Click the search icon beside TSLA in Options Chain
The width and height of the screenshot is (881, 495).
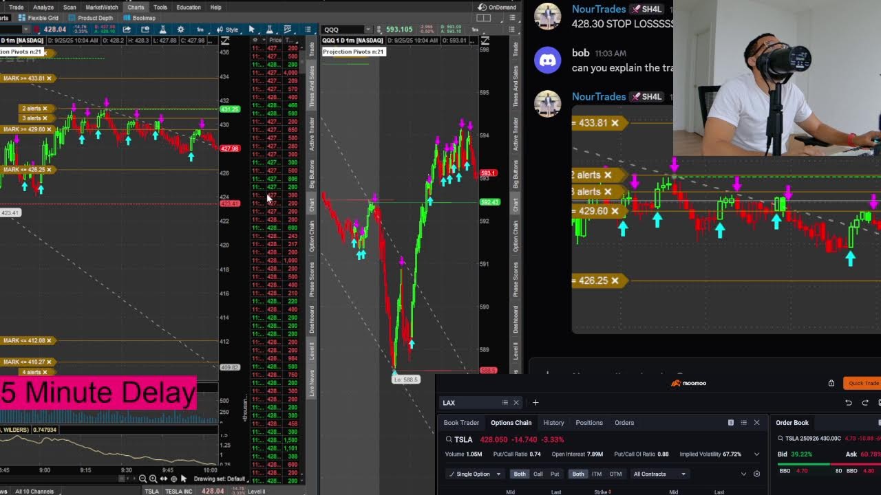click(449, 439)
